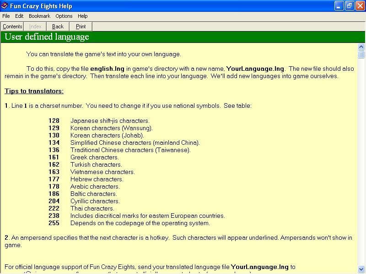The width and height of the screenshot is (366, 274).
Task: Click charset number 238
Action: click(54, 216)
